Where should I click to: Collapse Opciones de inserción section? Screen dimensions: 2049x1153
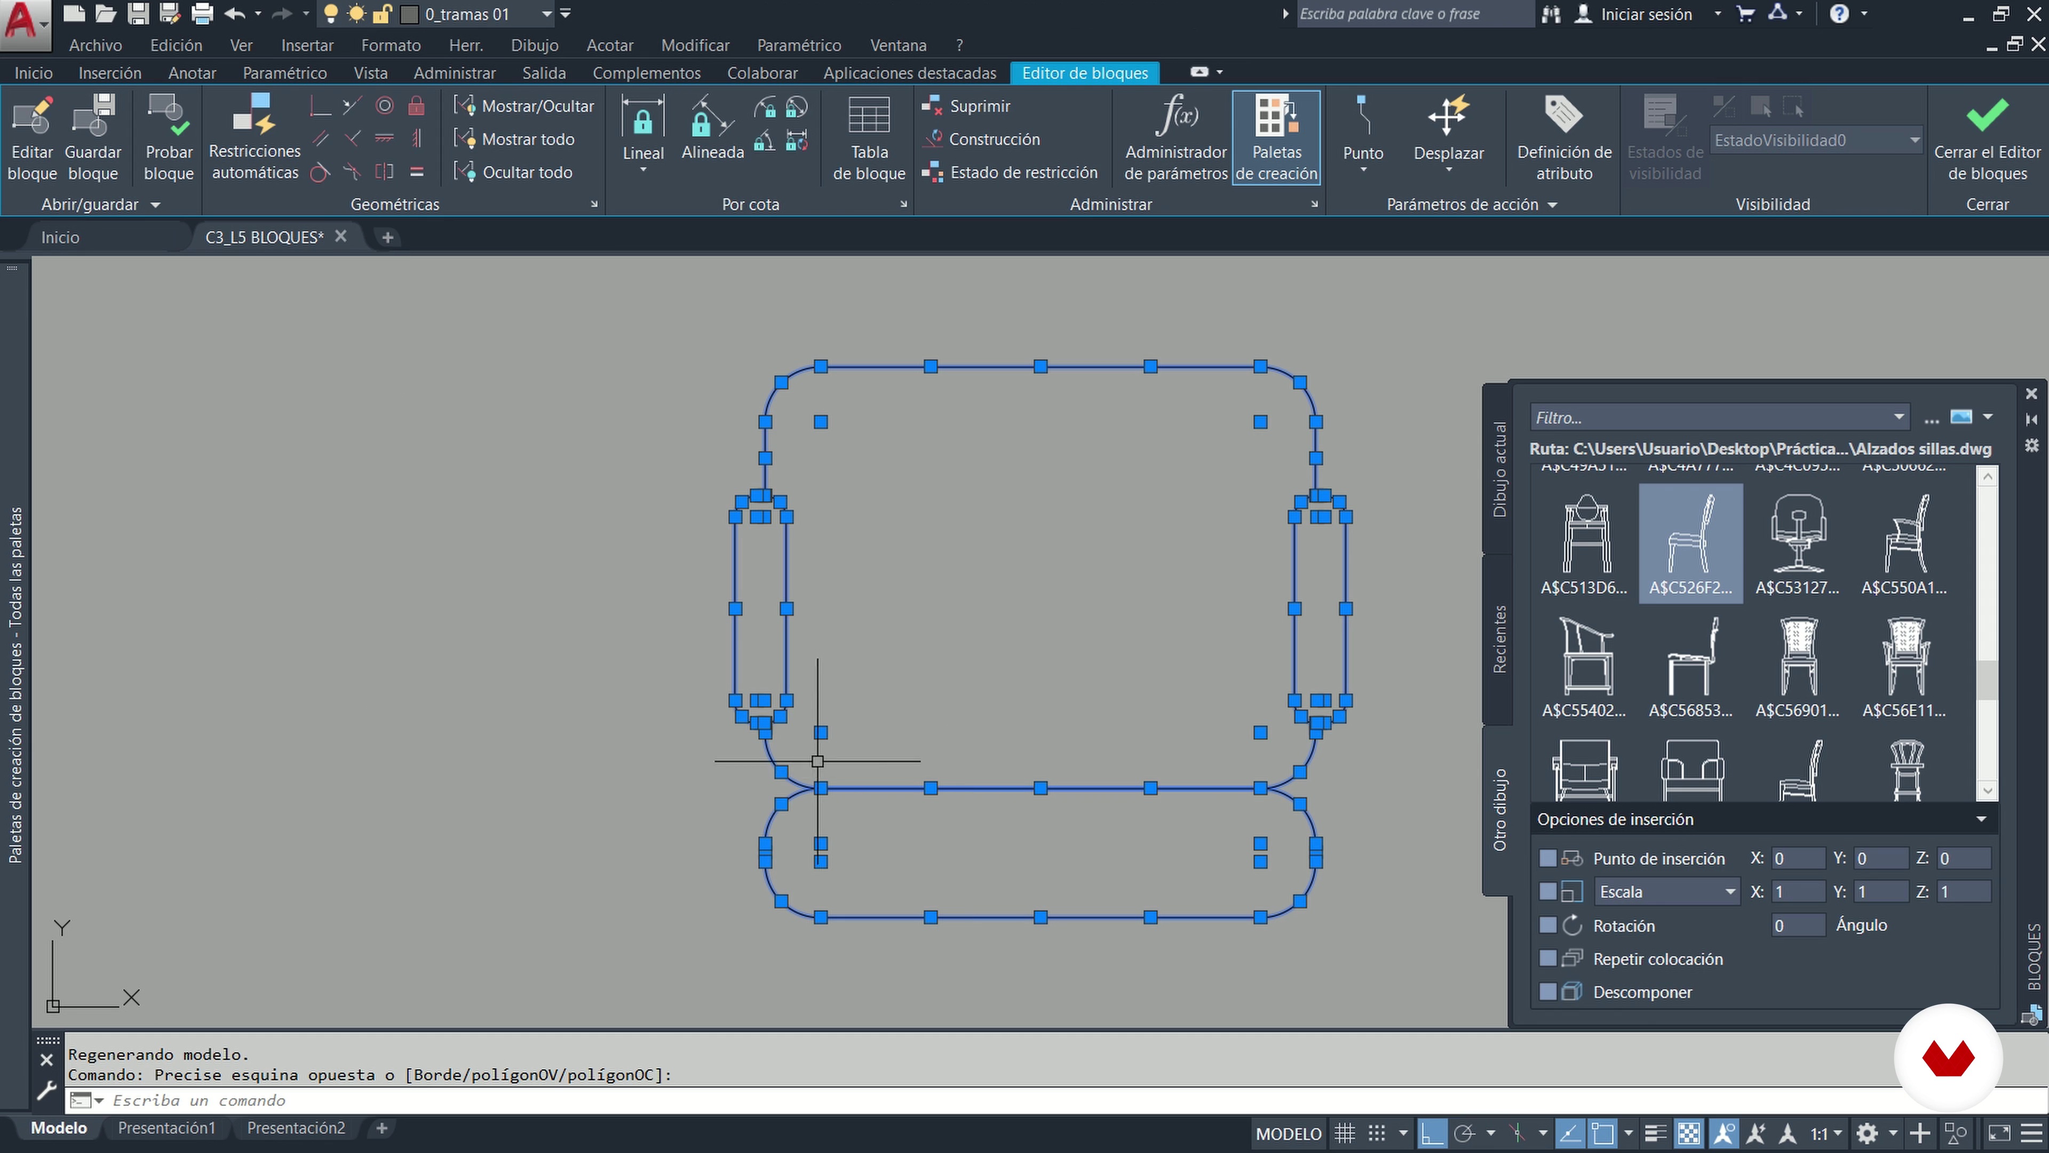(x=1981, y=819)
